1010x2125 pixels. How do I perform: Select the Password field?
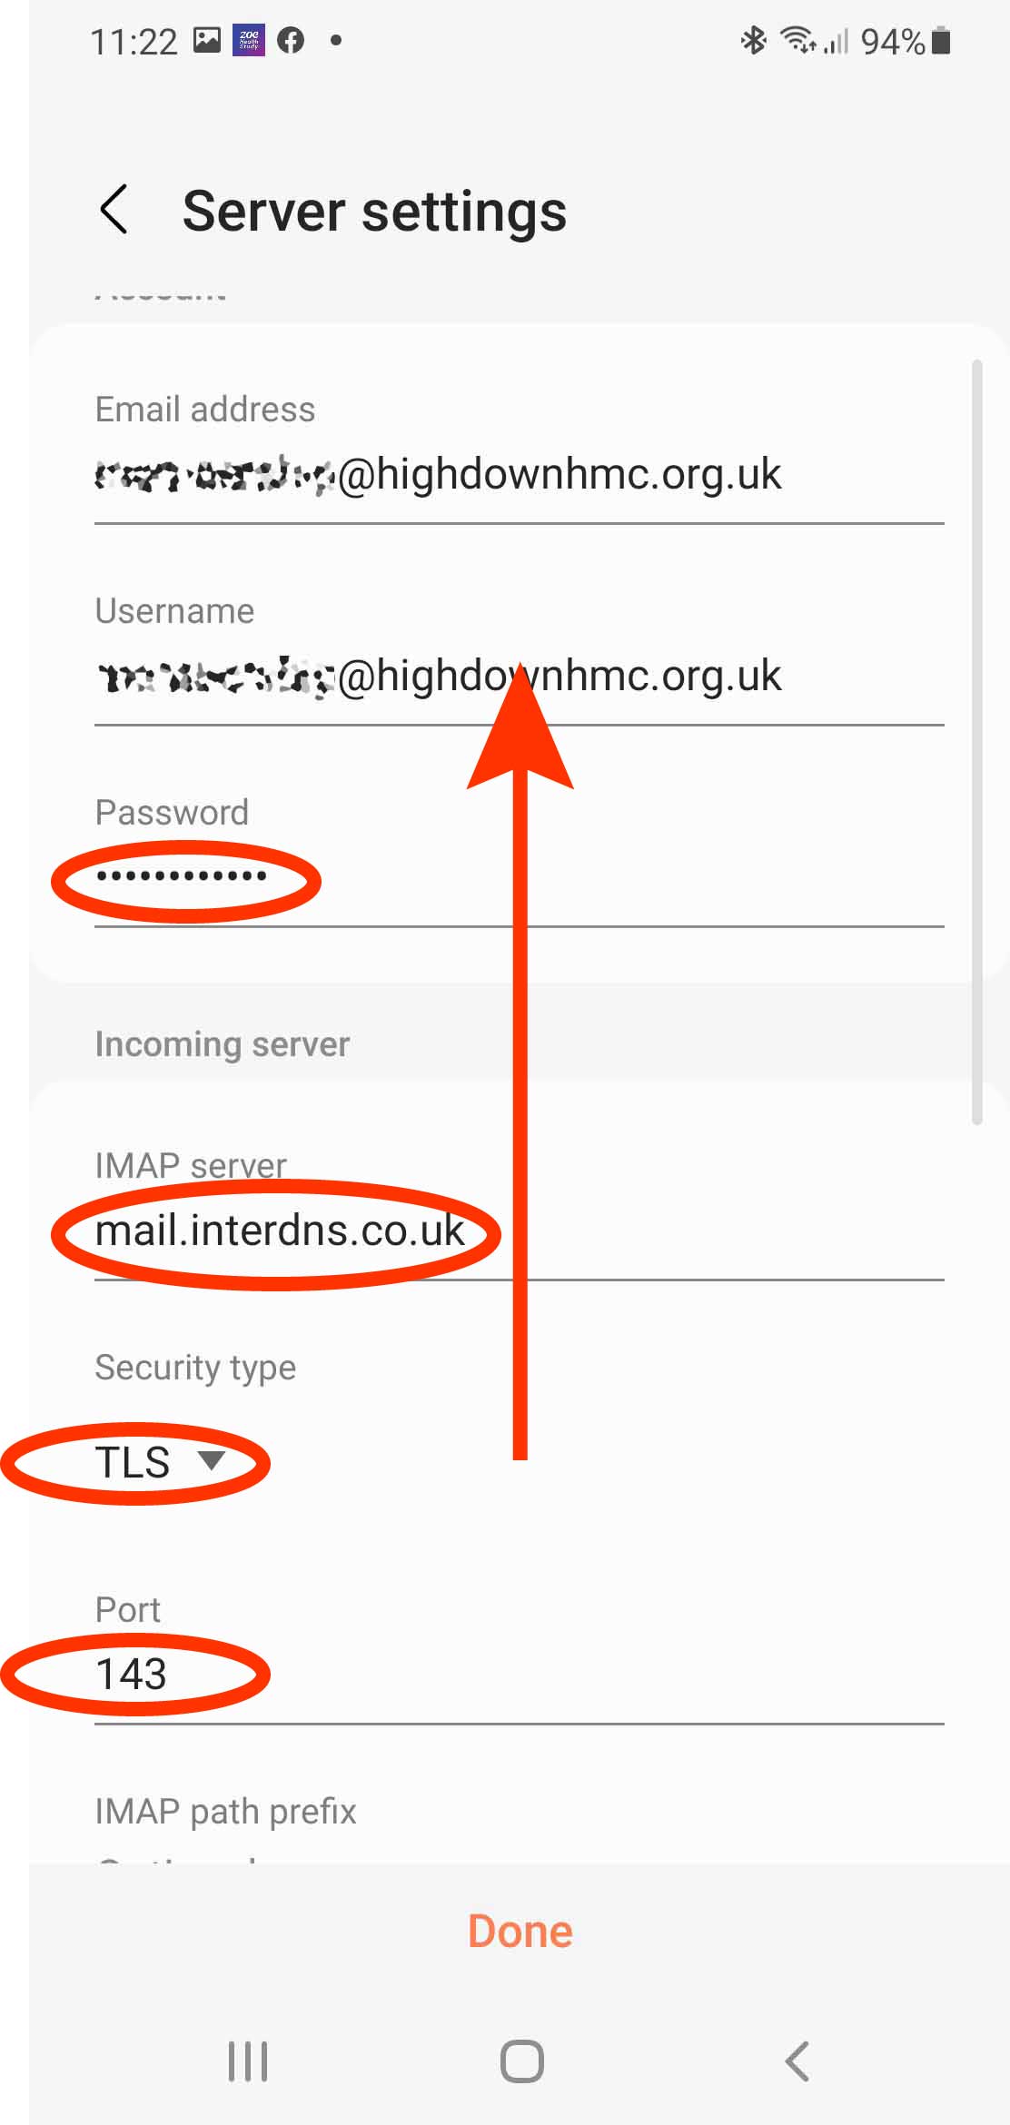(x=520, y=877)
